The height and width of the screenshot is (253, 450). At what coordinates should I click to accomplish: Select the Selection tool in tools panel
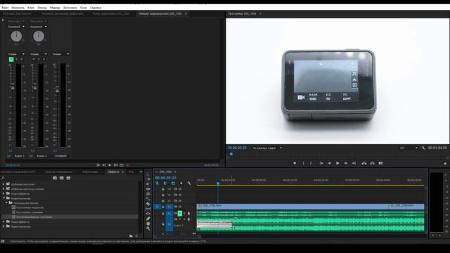[148, 174]
